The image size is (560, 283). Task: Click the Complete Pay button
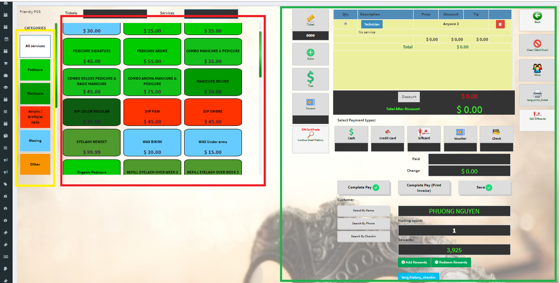(363, 187)
